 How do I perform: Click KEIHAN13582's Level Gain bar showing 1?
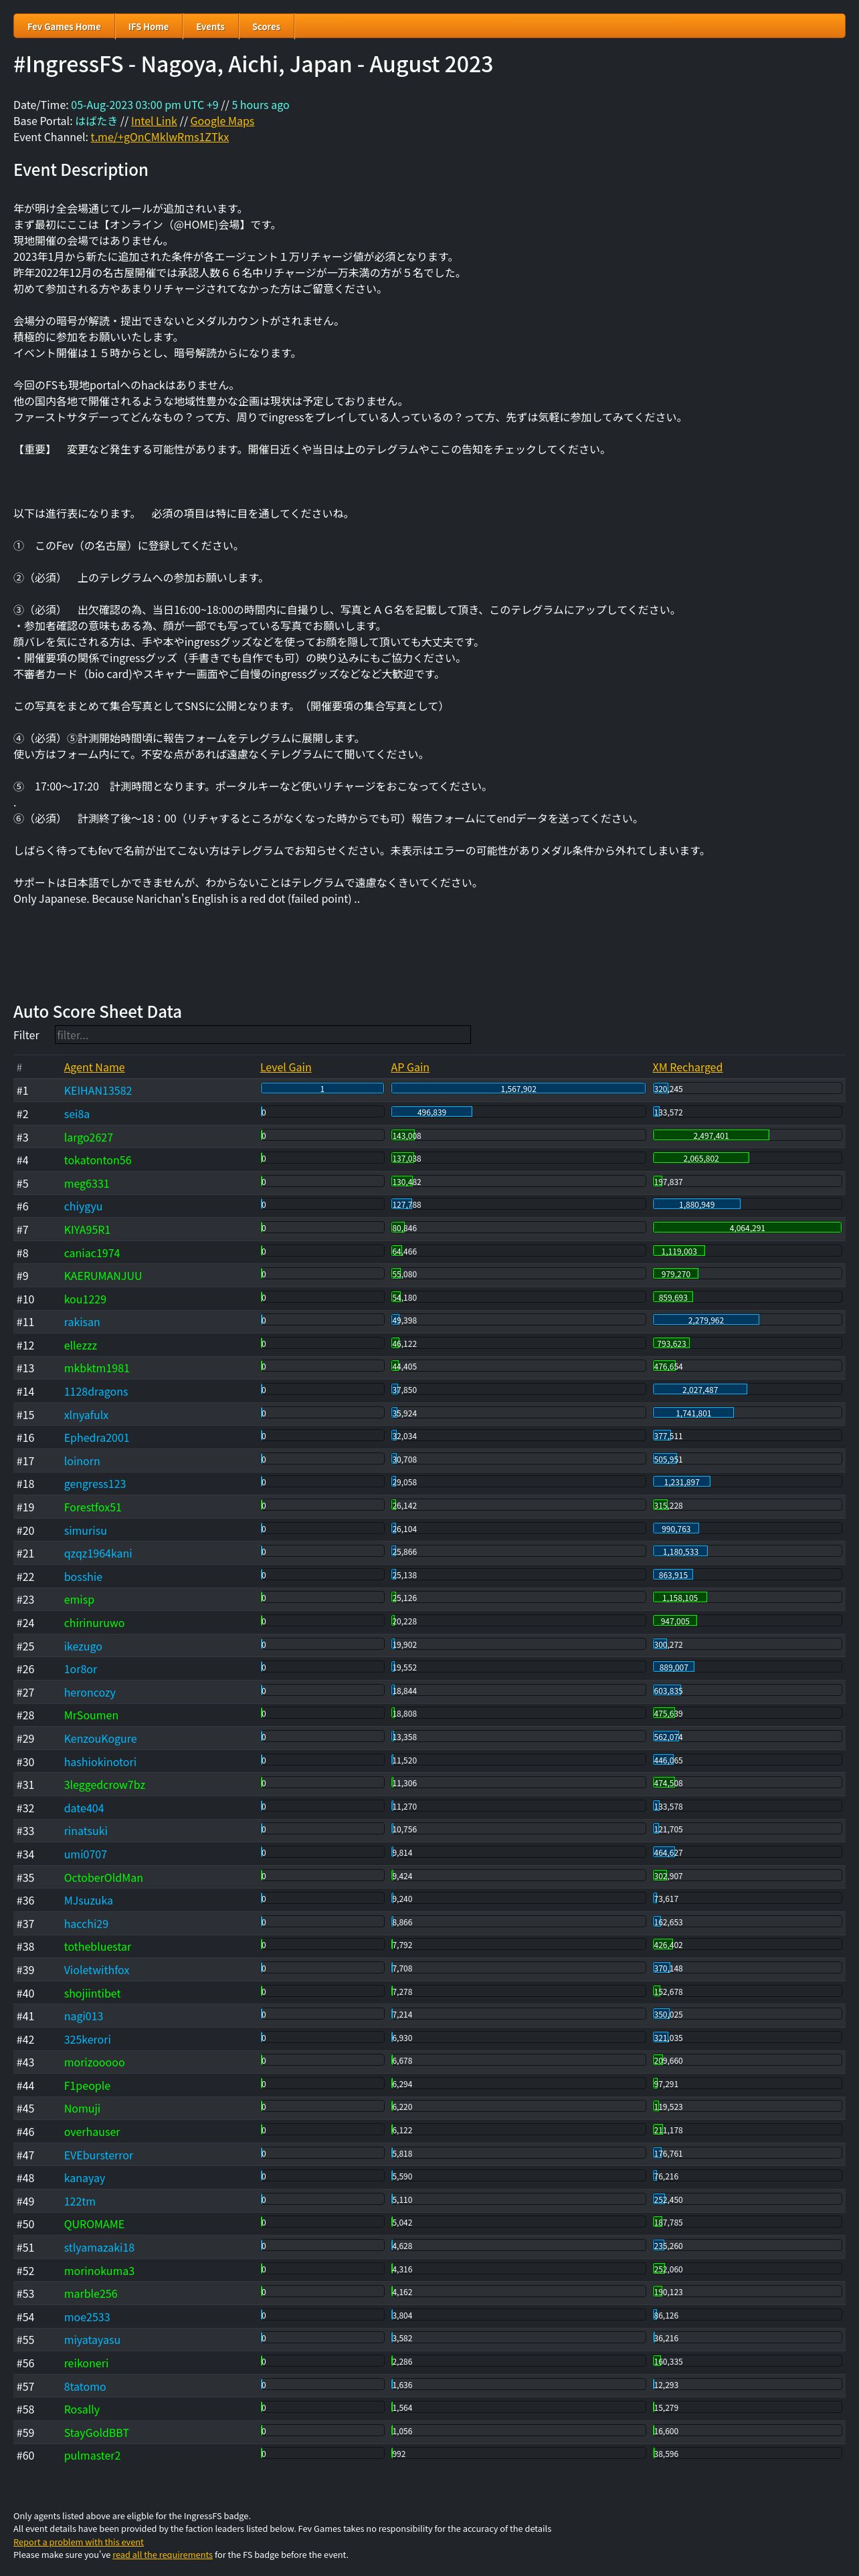tap(322, 1089)
